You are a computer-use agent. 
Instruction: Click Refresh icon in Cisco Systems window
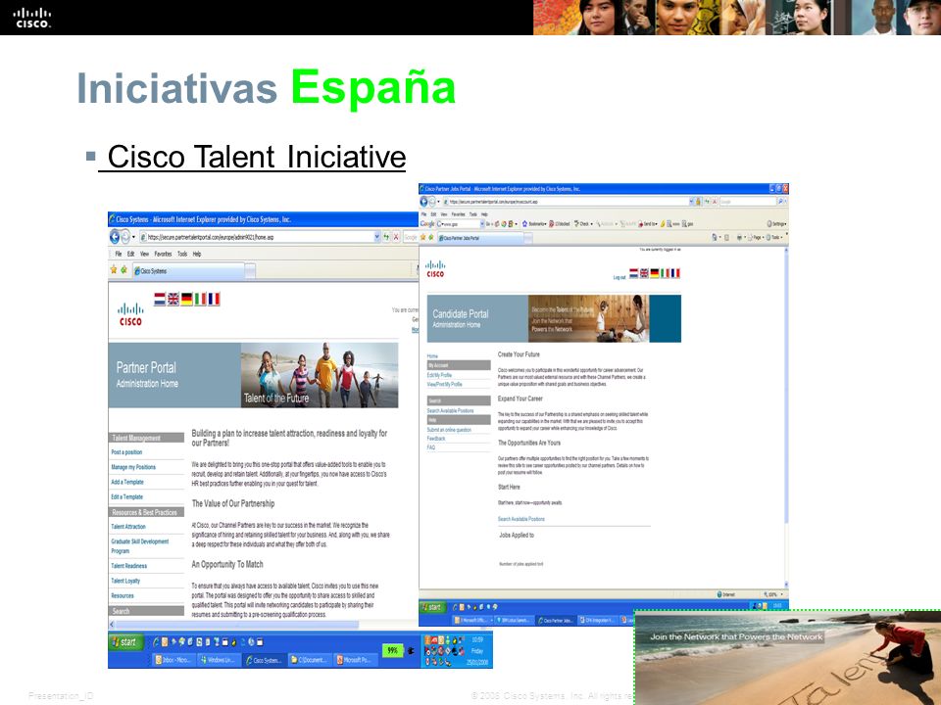tap(386, 237)
